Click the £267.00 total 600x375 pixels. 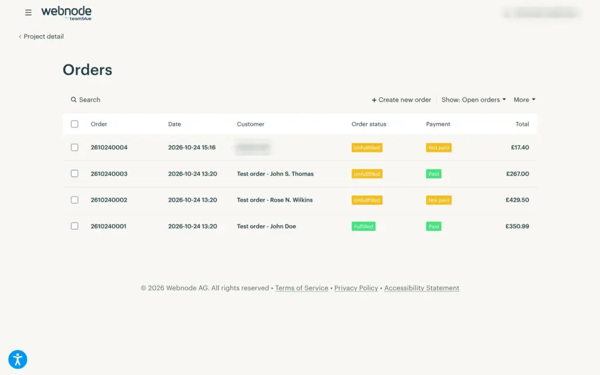518,173
